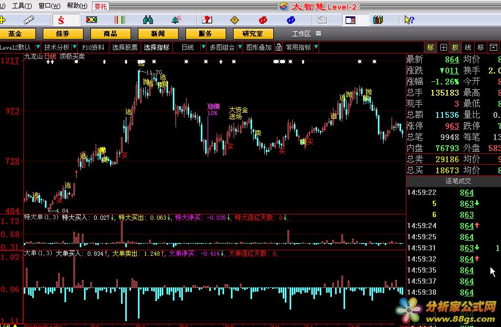Click the 863 price in the 14:59:31 row
Viewport: 501px width, 327px height.
click(467, 248)
